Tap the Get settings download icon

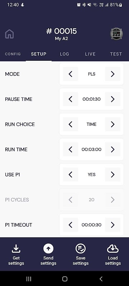(x=16, y=248)
